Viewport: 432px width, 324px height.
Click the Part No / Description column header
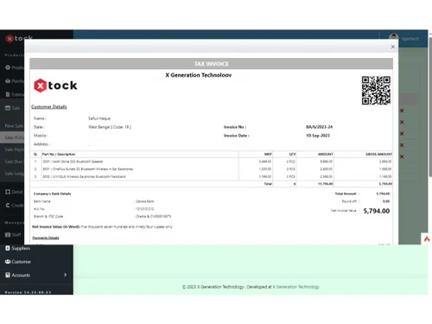(x=59, y=155)
